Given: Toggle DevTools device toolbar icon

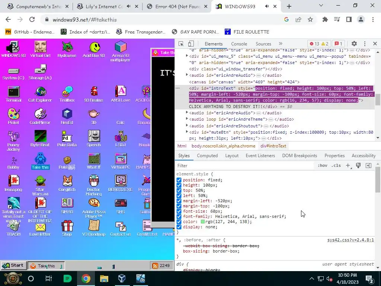Looking at the screenshot, I should pos(191,44).
